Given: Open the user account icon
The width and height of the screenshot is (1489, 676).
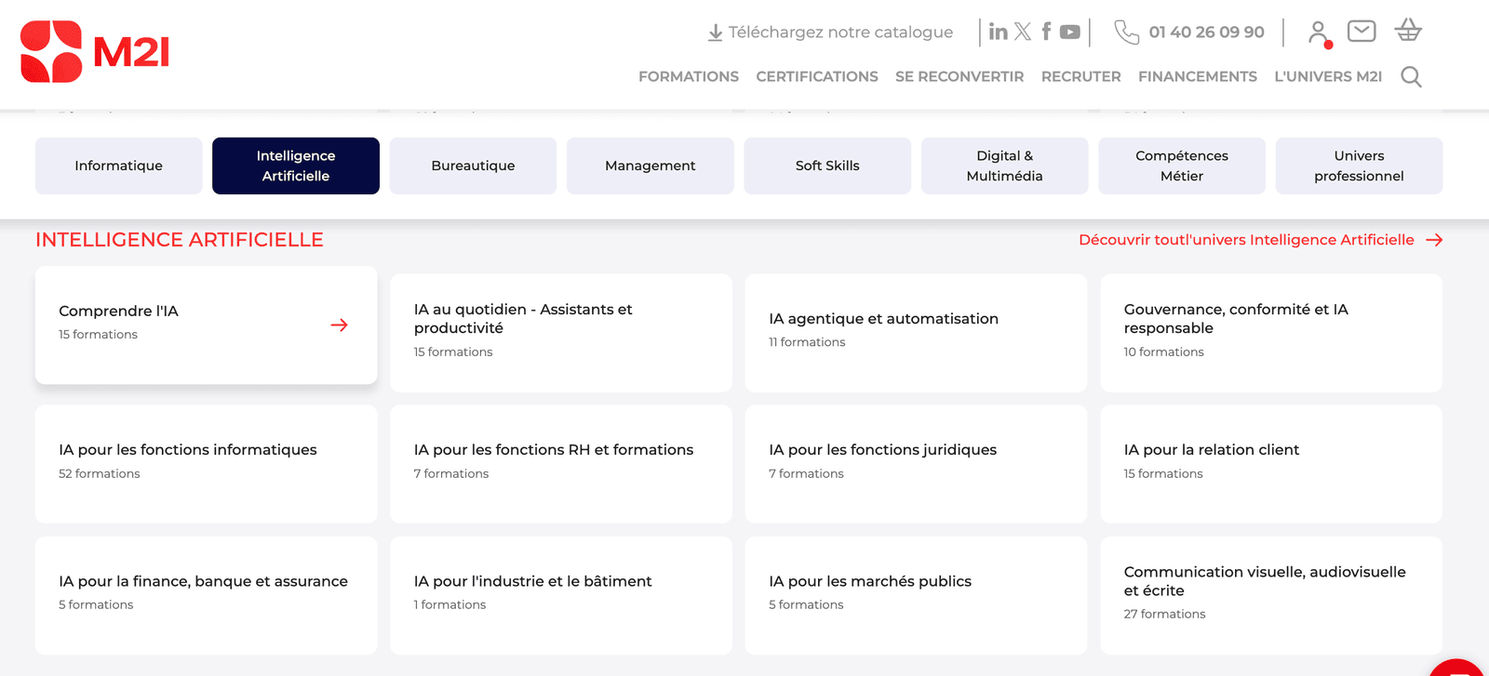Looking at the screenshot, I should 1319,33.
